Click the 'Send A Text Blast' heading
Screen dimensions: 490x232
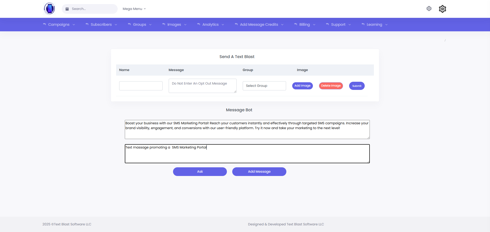click(237, 57)
